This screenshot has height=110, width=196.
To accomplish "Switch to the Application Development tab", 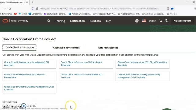I will point(66,48).
